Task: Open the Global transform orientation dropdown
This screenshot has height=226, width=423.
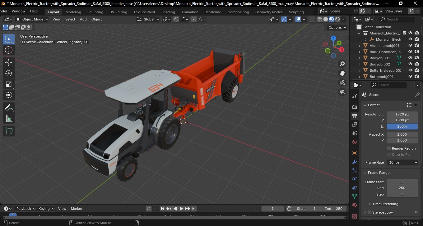Action: 148,19
